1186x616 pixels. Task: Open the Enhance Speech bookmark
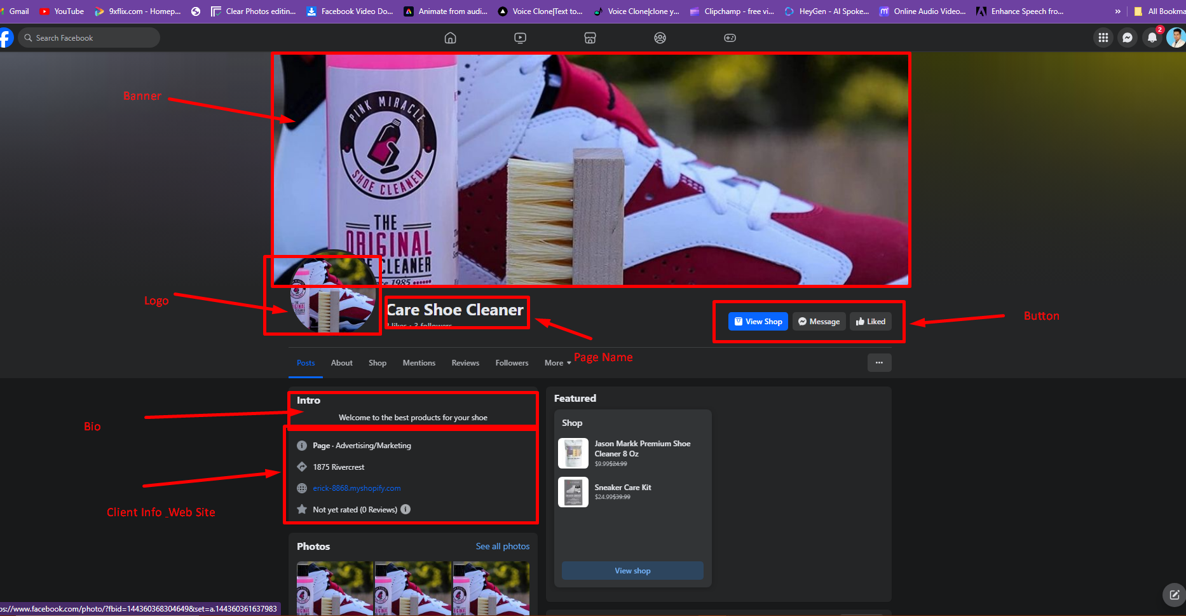[x=1020, y=11]
